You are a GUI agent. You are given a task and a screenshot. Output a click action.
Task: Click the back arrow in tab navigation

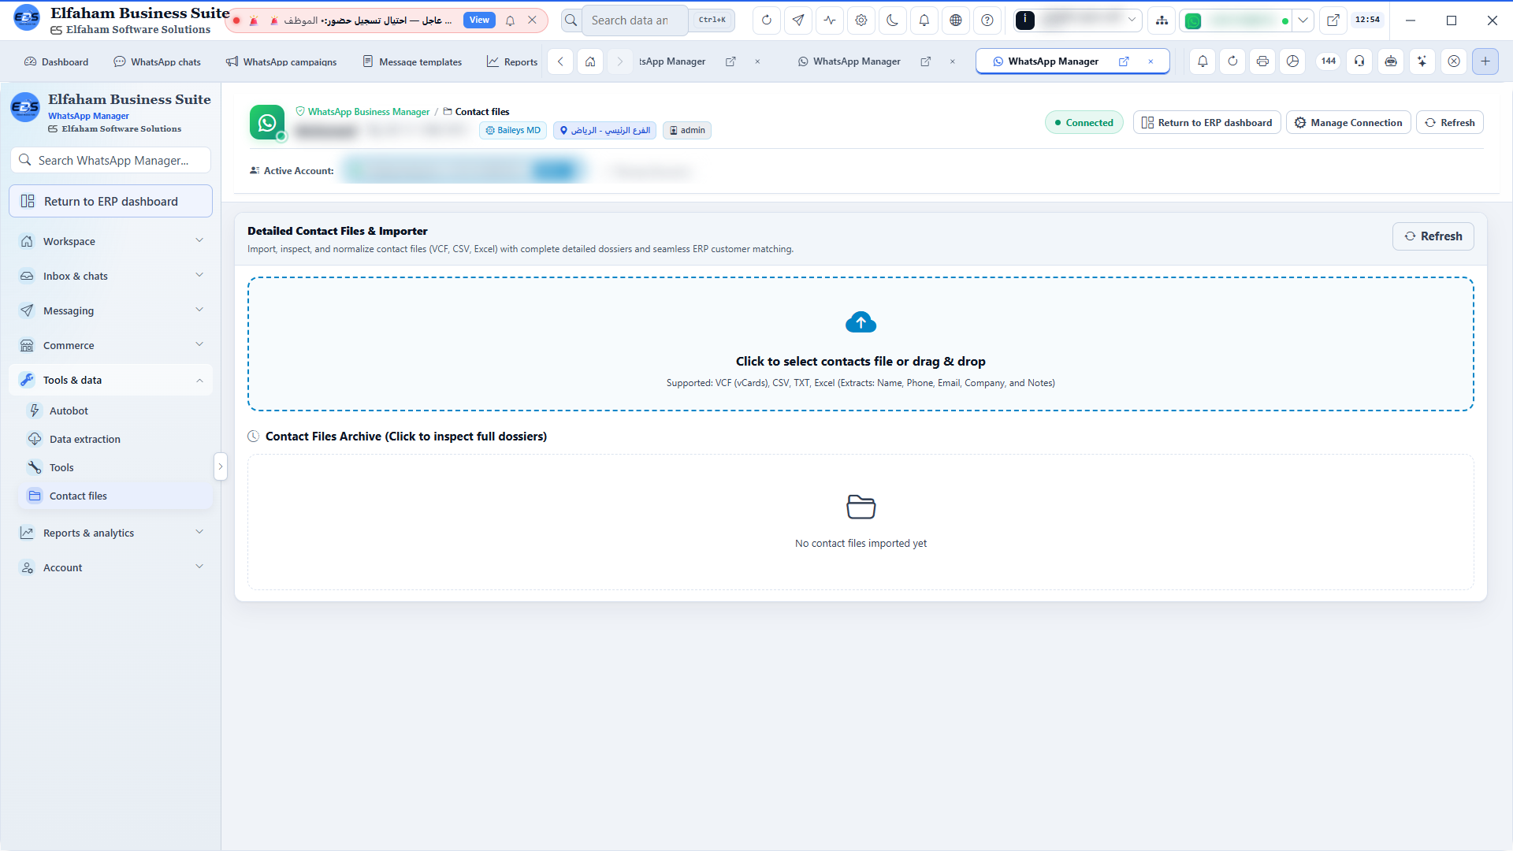[560, 61]
